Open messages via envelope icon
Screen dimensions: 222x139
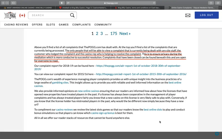click(188, 15)
